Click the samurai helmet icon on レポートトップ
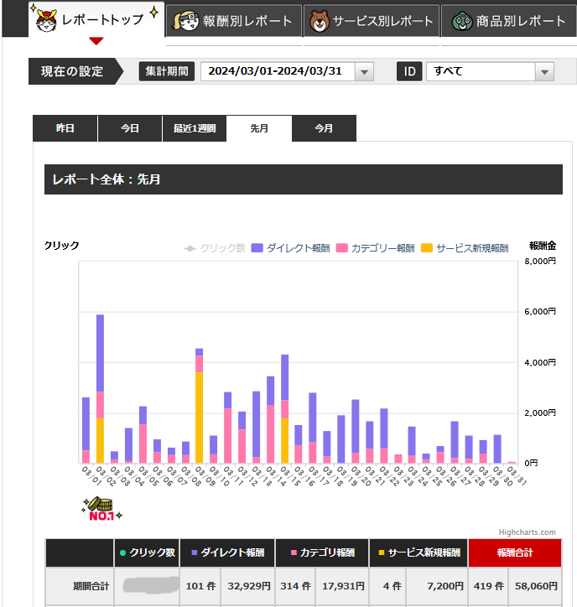 (x=44, y=18)
